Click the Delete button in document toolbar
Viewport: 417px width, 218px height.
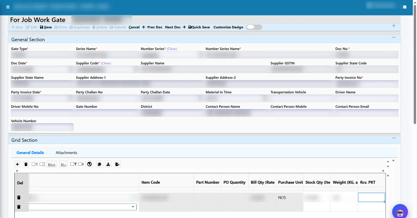100,27
